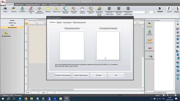Screen dimensions: 180x101
Task: Expand the Форма sidebar section
Action: (x=12, y=20)
